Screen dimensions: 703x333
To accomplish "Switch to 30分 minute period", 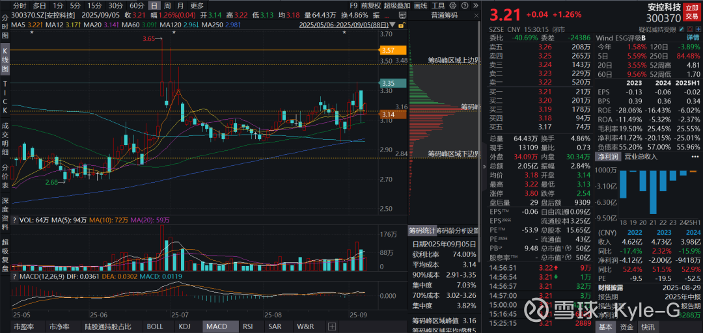I will click(x=116, y=6).
